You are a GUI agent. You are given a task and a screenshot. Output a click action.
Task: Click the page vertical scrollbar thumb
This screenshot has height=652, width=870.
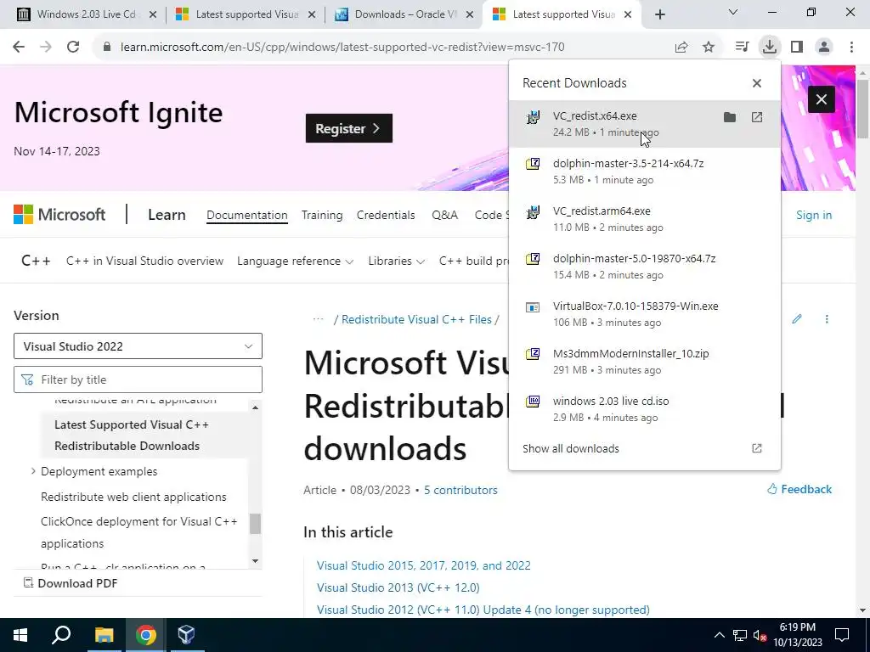(862, 108)
